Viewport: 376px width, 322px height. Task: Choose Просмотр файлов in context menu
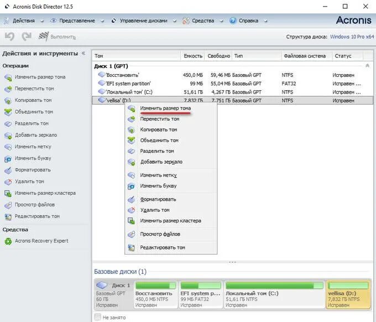point(171,234)
